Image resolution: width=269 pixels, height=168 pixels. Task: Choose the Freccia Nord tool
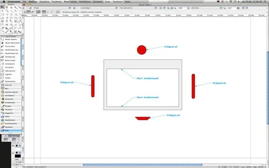(x=11, y=46)
